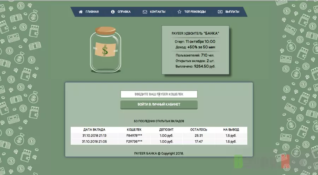Click wallet cell P84978***
The height and width of the screenshot is (175, 318).
134,136
